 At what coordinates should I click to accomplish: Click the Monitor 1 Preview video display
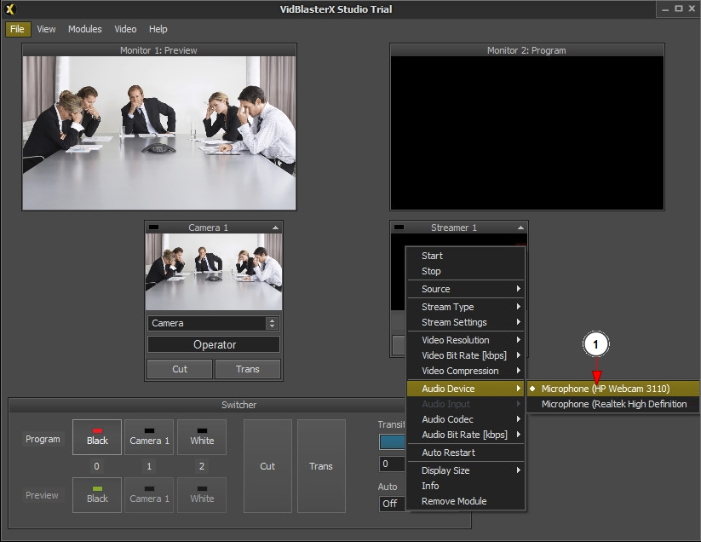point(159,133)
